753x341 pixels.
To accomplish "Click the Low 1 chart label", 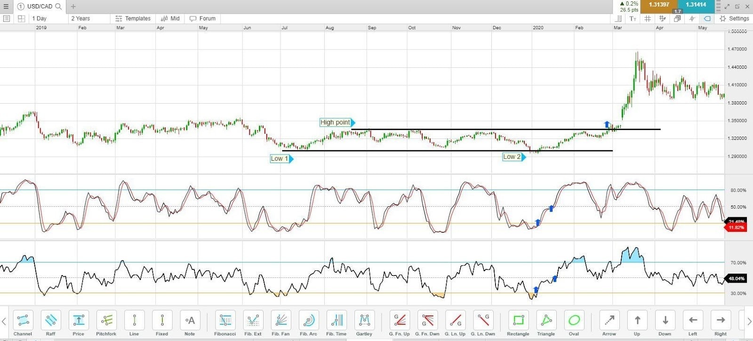I will pos(281,159).
